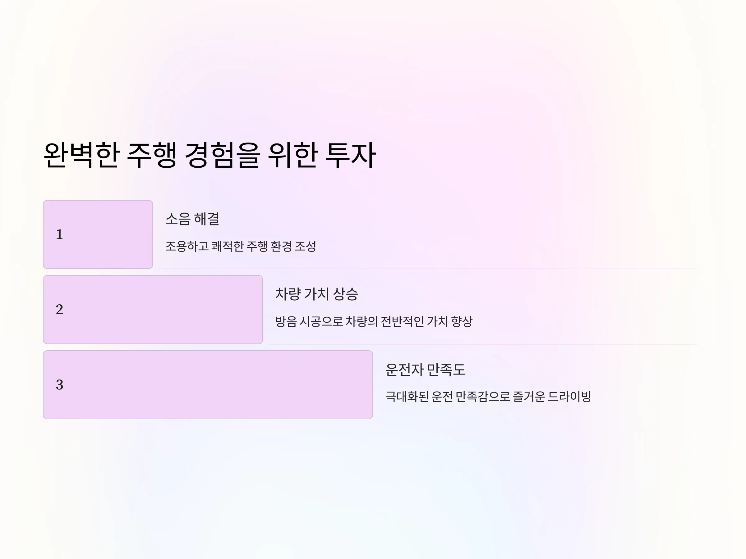Click the number 3 label
746x559 pixels.
(59, 385)
